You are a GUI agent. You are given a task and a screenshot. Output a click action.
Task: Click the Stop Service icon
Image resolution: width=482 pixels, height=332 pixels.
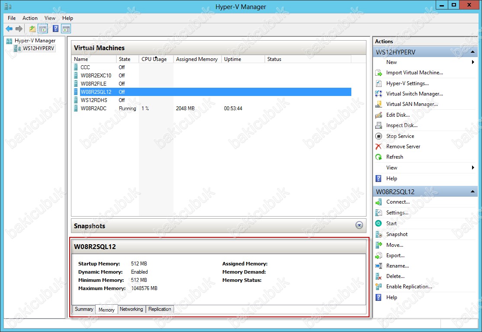coord(379,136)
